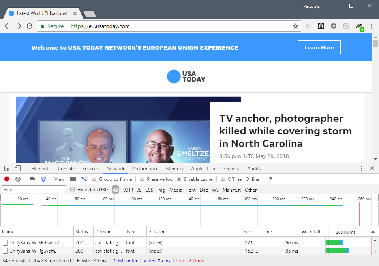The height and width of the screenshot is (266, 379).
Task: Filter requests by Font type
Action: [191, 190]
